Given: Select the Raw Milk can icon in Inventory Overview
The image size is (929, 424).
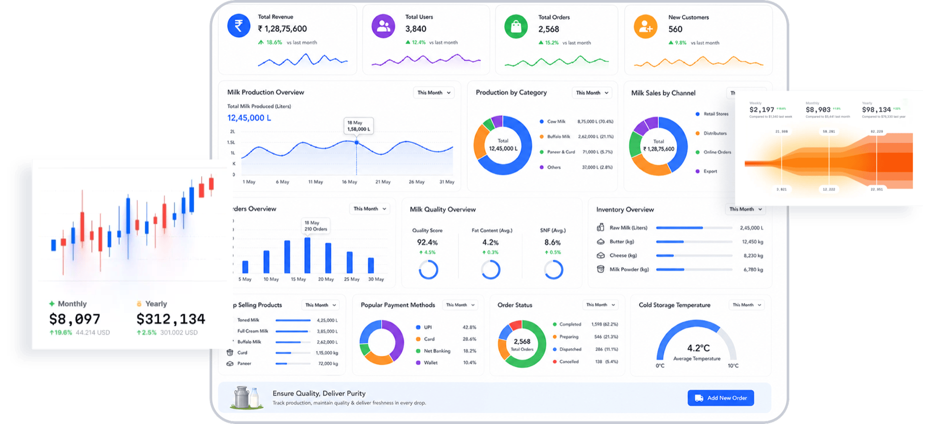Looking at the screenshot, I should click(x=600, y=227).
